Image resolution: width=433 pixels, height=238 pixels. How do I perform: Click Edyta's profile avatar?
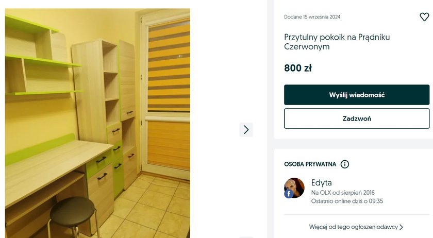pyautogui.click(x=294, y=188)
